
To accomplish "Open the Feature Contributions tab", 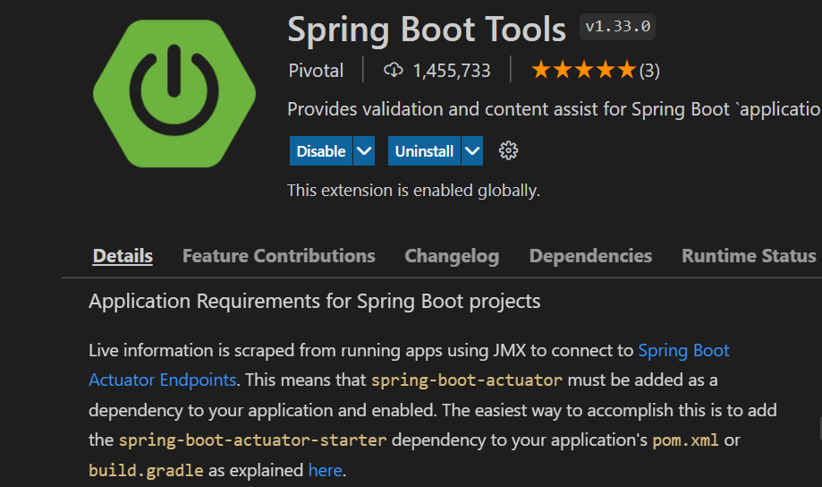I will coord(279,255).
